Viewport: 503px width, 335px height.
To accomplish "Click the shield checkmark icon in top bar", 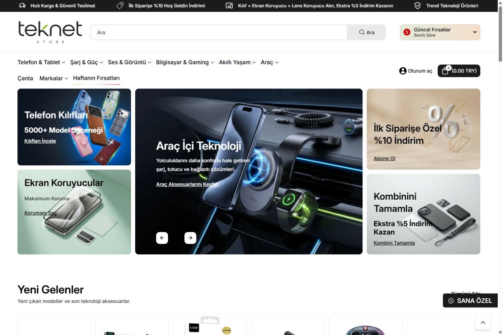I will point(417,6).
